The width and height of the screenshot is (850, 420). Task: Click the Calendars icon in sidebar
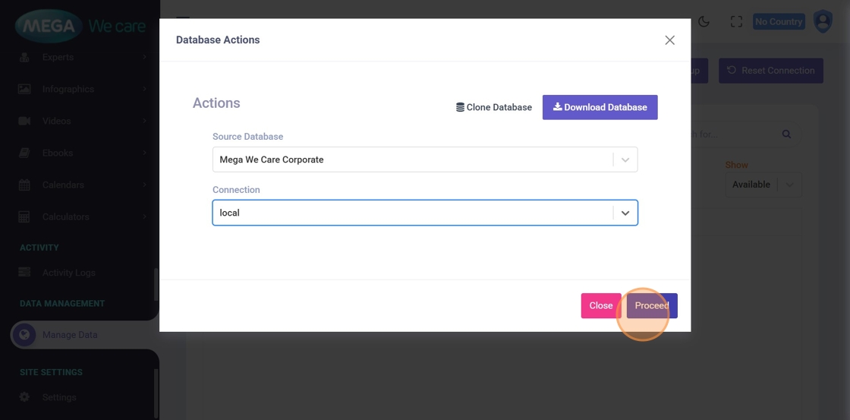click(24, 185)
